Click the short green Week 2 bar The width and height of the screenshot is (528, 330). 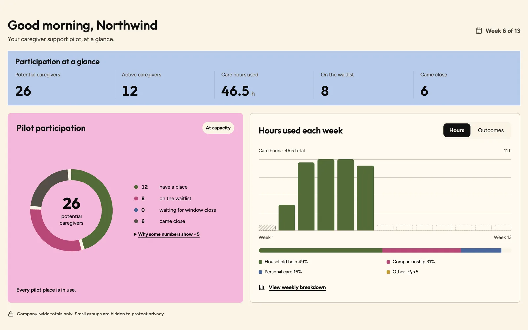(x=286, y=217)
